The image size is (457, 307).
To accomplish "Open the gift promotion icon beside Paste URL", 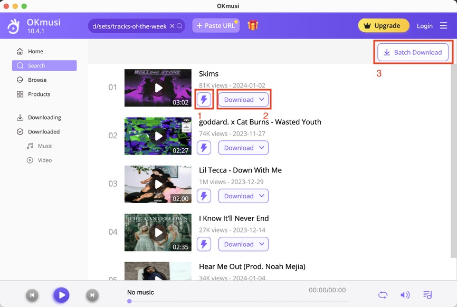I will 253,25.
